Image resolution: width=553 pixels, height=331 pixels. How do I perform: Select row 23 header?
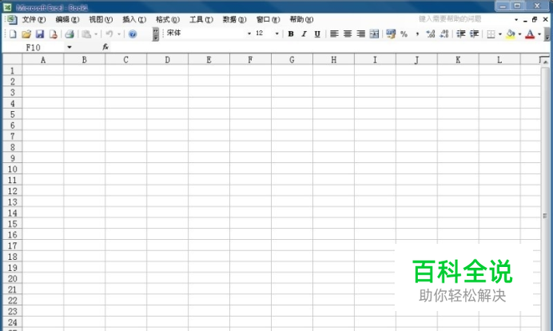12,311
